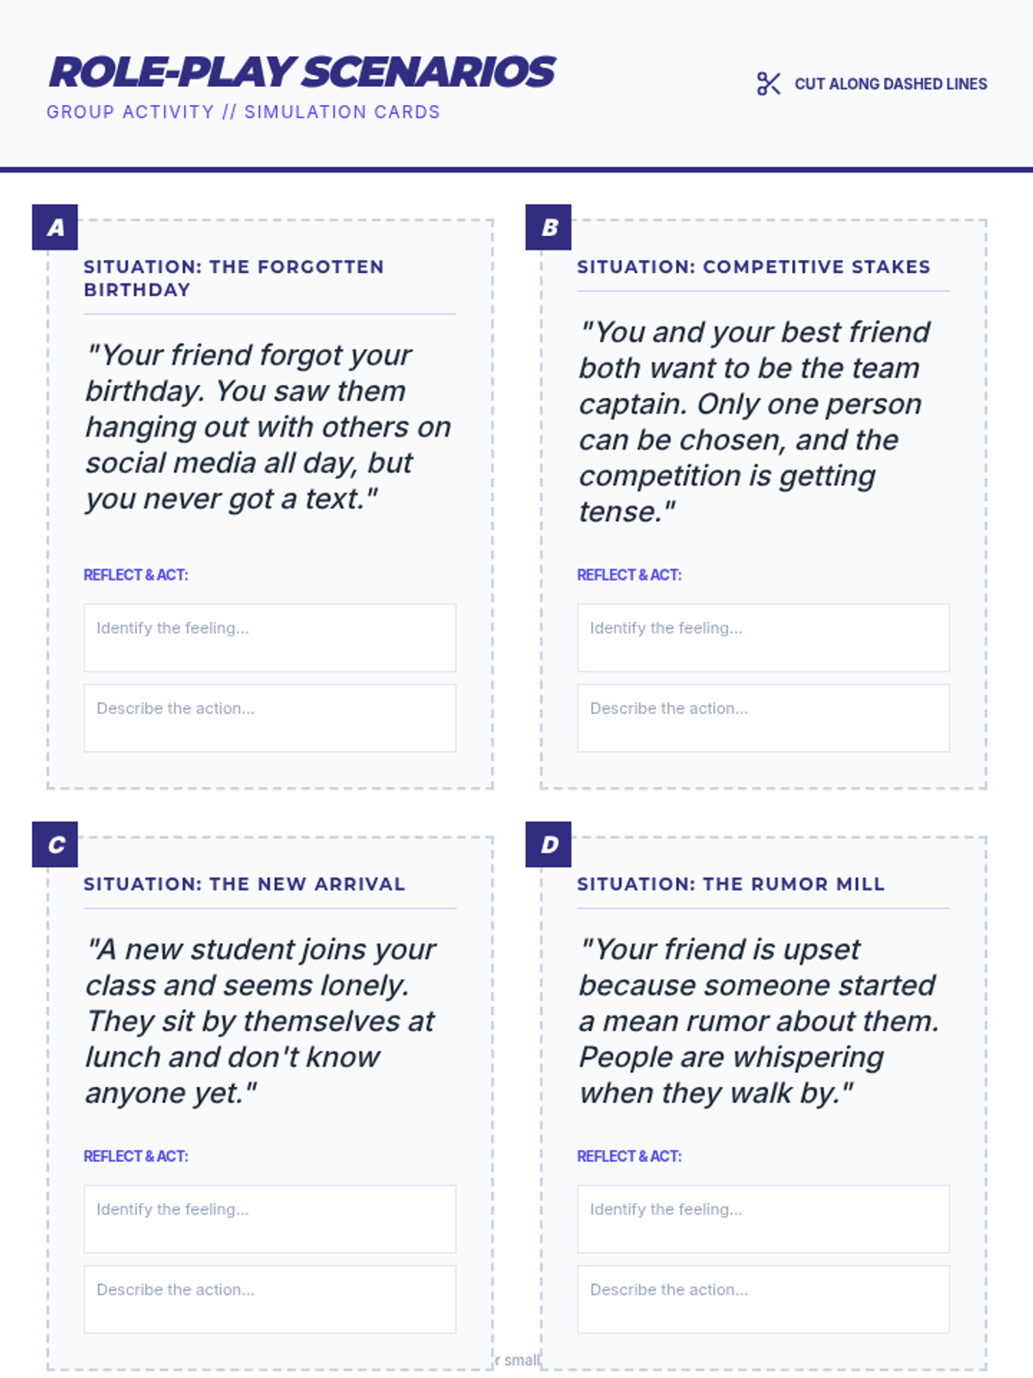
Task: Click Describe the action field on card D
Action: click(x=763, y=1299)
